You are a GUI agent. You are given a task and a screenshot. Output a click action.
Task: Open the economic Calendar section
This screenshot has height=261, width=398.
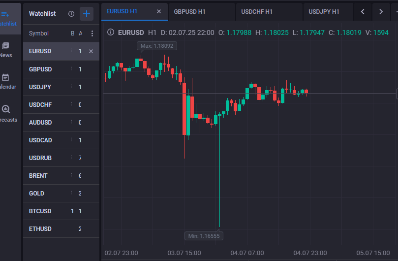[x=6, y=81]
